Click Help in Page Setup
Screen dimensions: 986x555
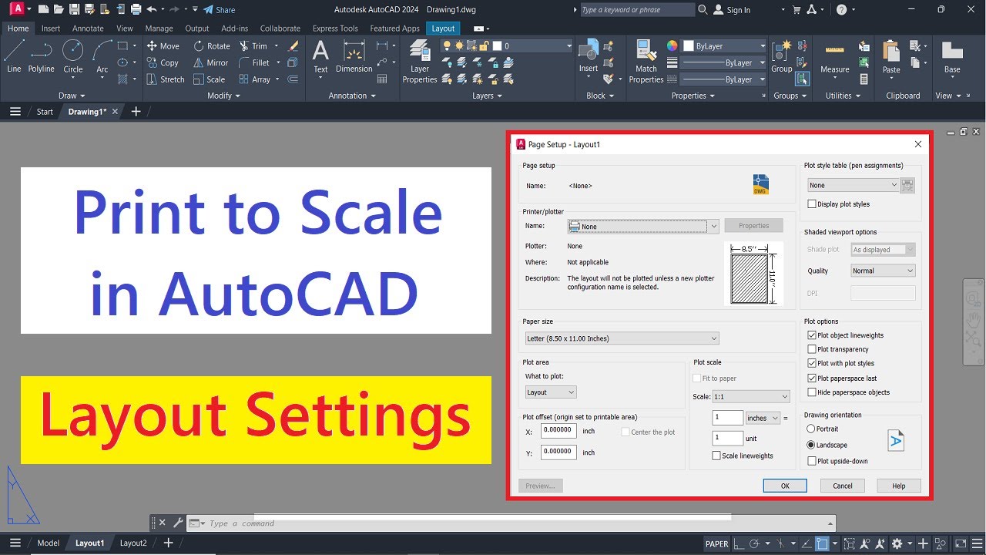click(899, 486)
